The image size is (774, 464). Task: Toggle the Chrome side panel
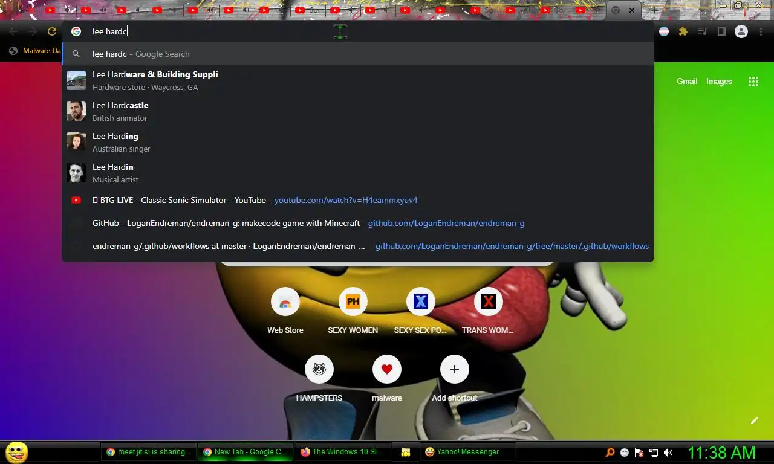[721, 31]
